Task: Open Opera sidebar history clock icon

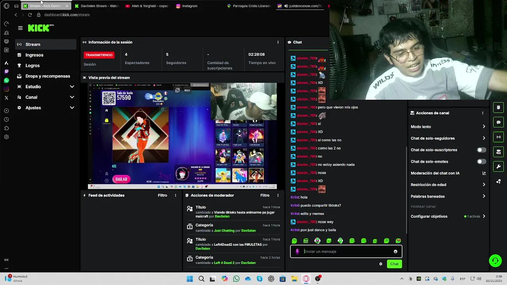Action: coord(6,120)
